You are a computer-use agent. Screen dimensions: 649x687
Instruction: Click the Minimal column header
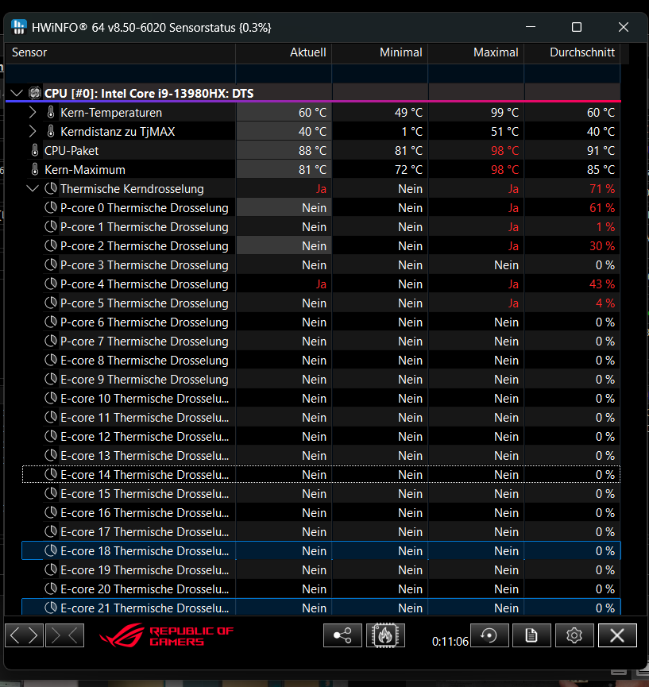[x=380, y=52]
